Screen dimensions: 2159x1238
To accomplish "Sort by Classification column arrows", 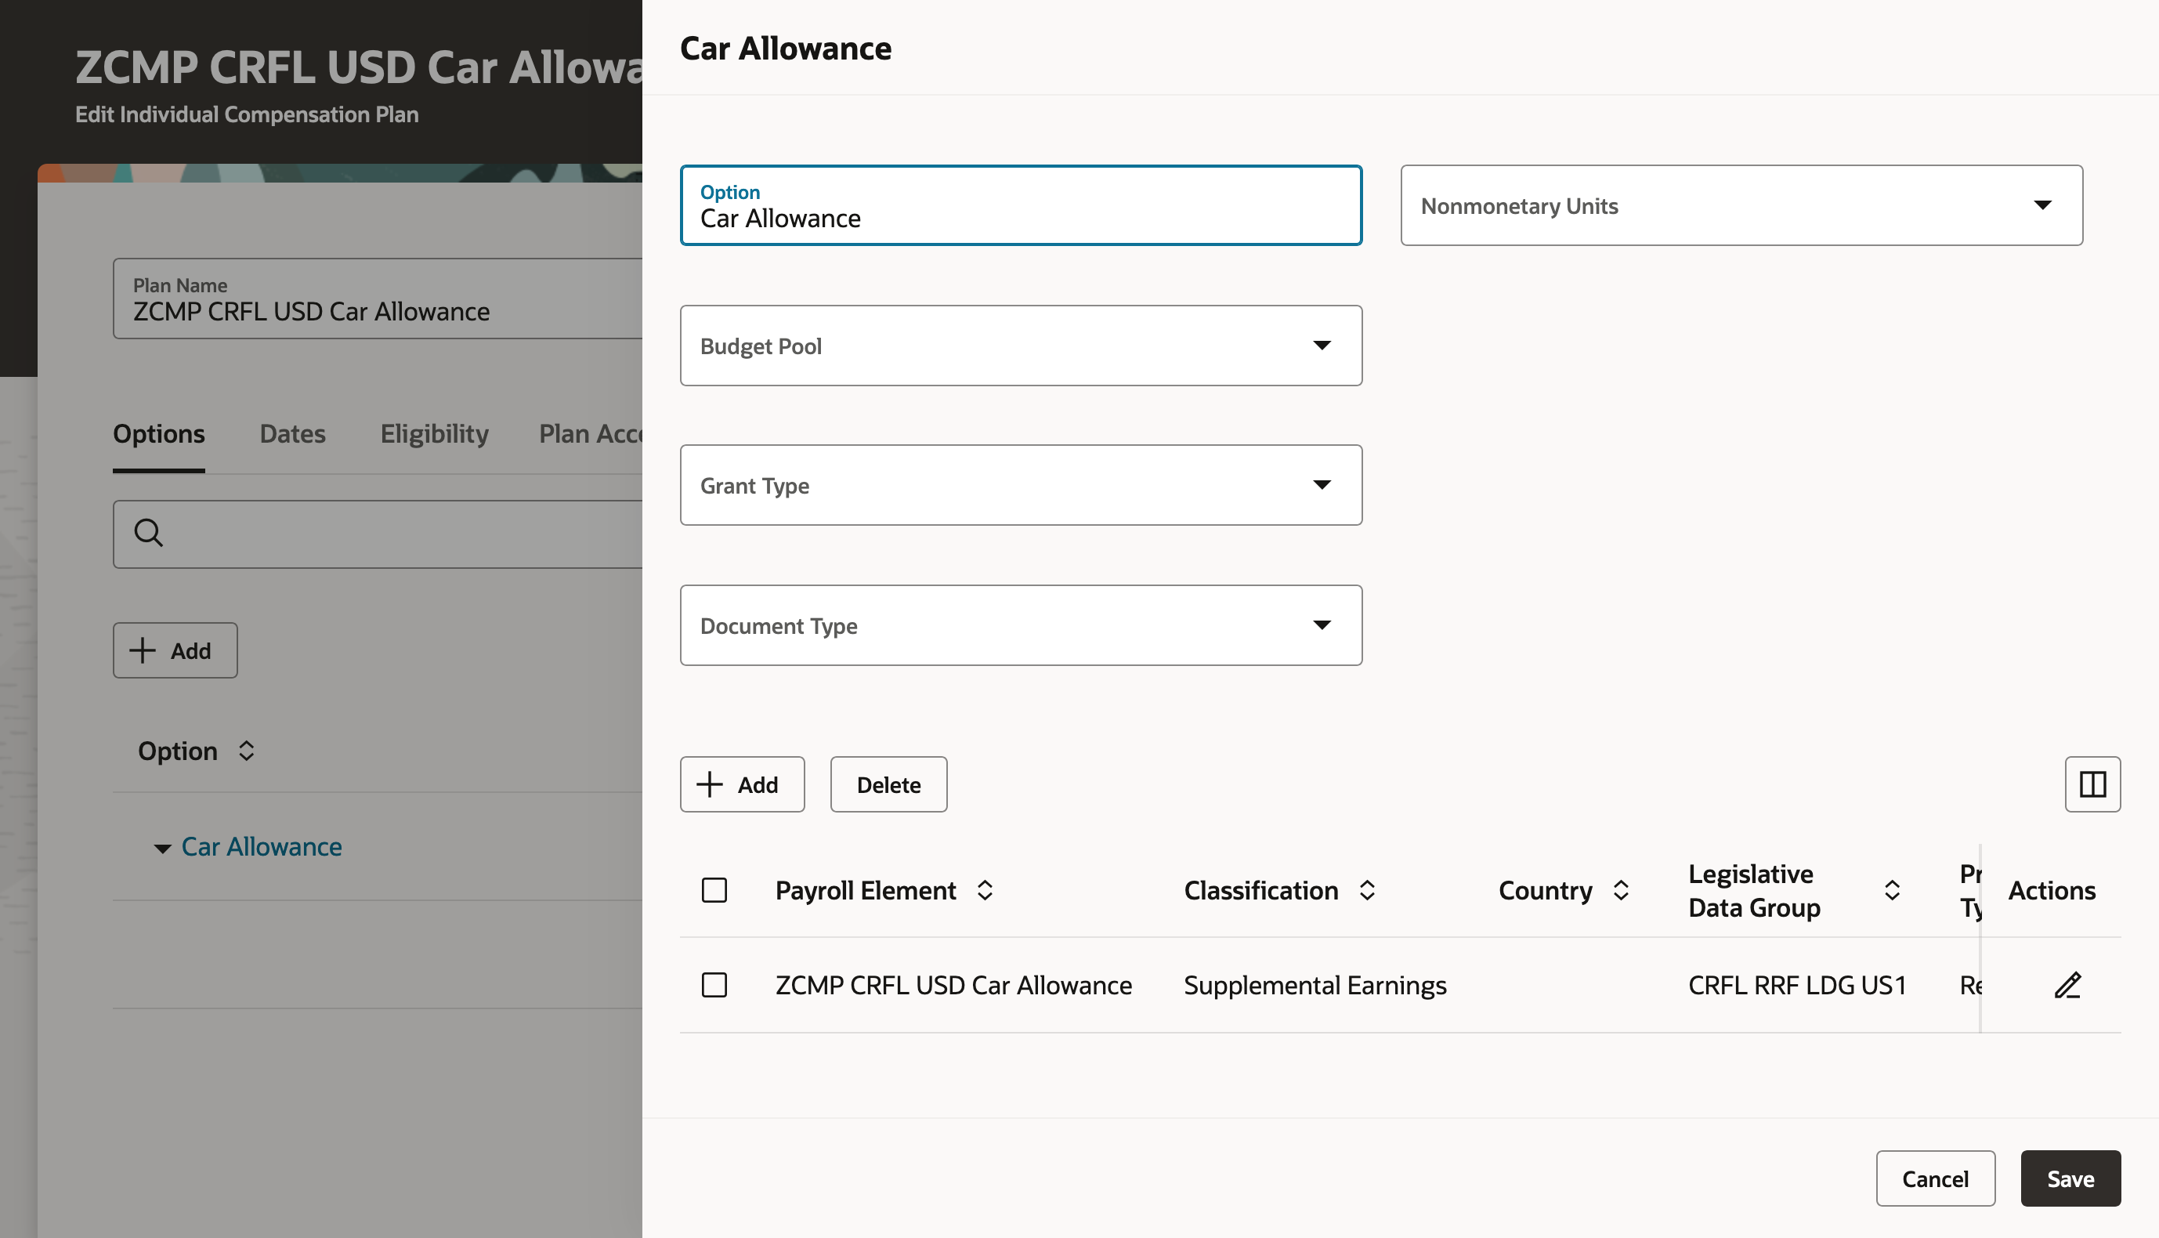I will click(1366, 890).
